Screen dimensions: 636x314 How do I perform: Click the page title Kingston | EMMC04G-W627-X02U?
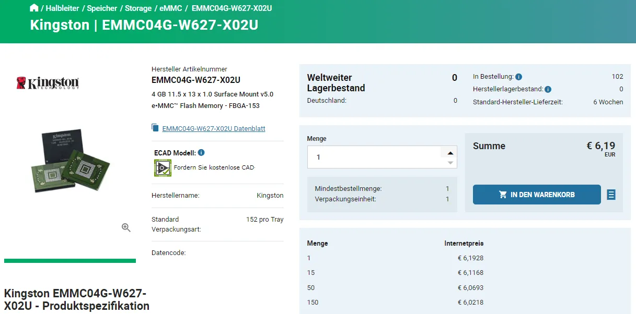click(x=144, y=25)
